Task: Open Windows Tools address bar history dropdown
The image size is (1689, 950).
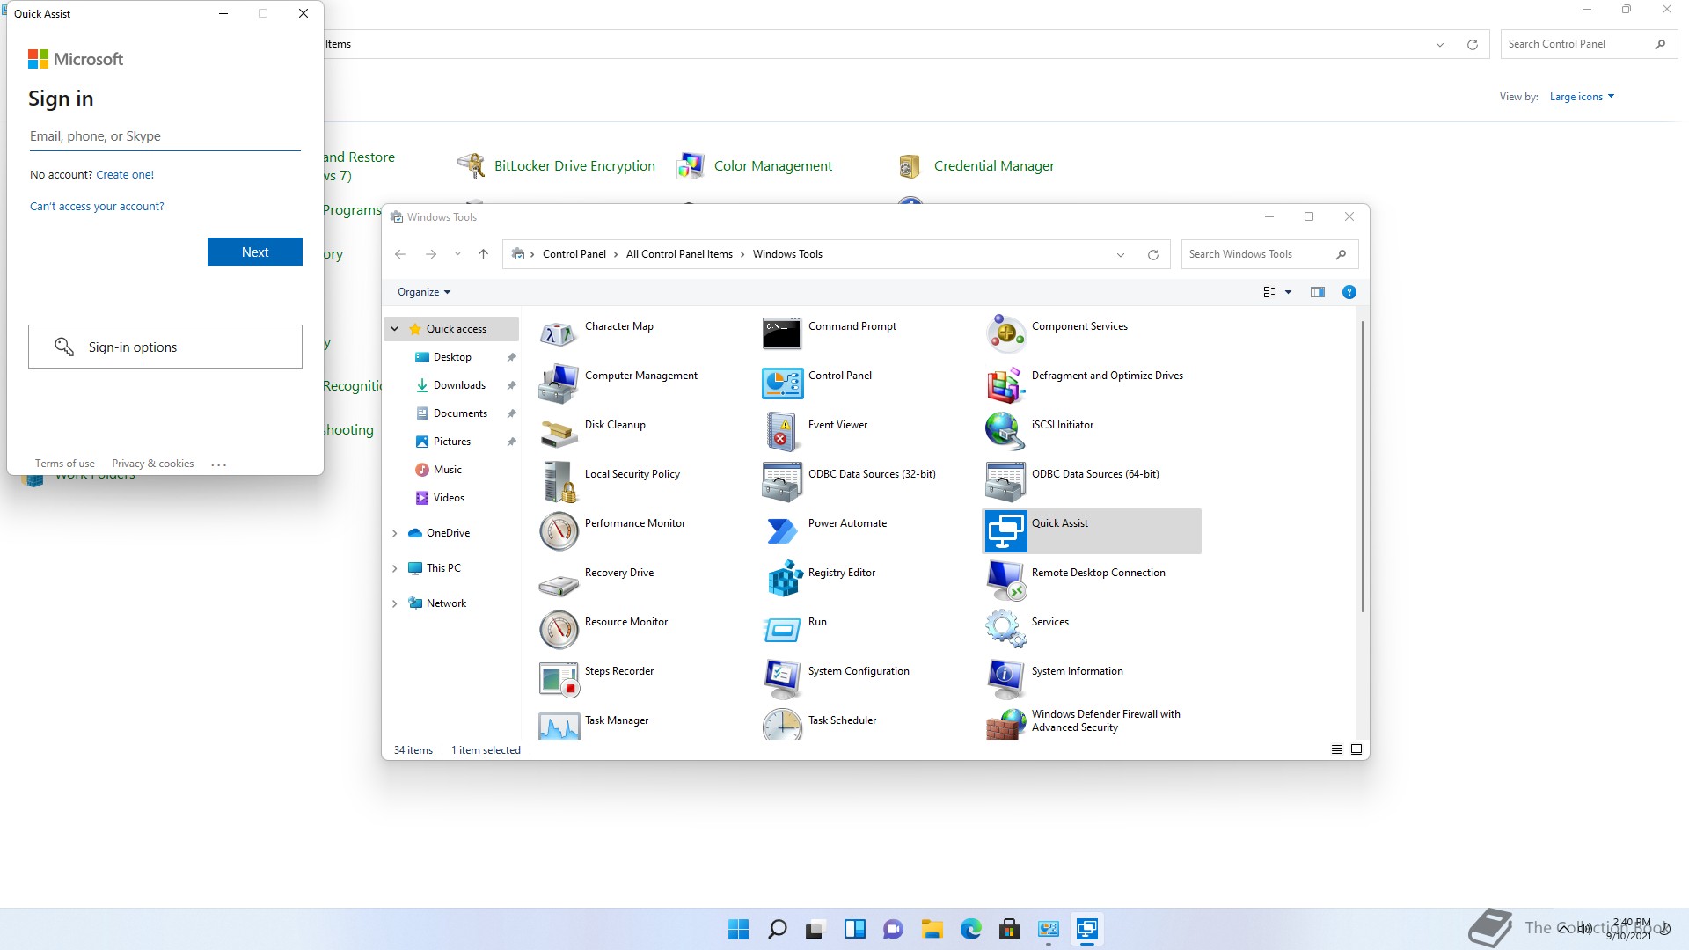Action: click(x=1121, y=255)
